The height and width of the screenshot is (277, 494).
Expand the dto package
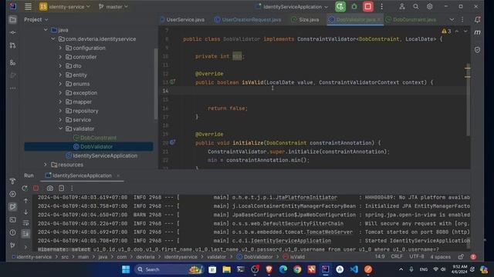(60, 66)
